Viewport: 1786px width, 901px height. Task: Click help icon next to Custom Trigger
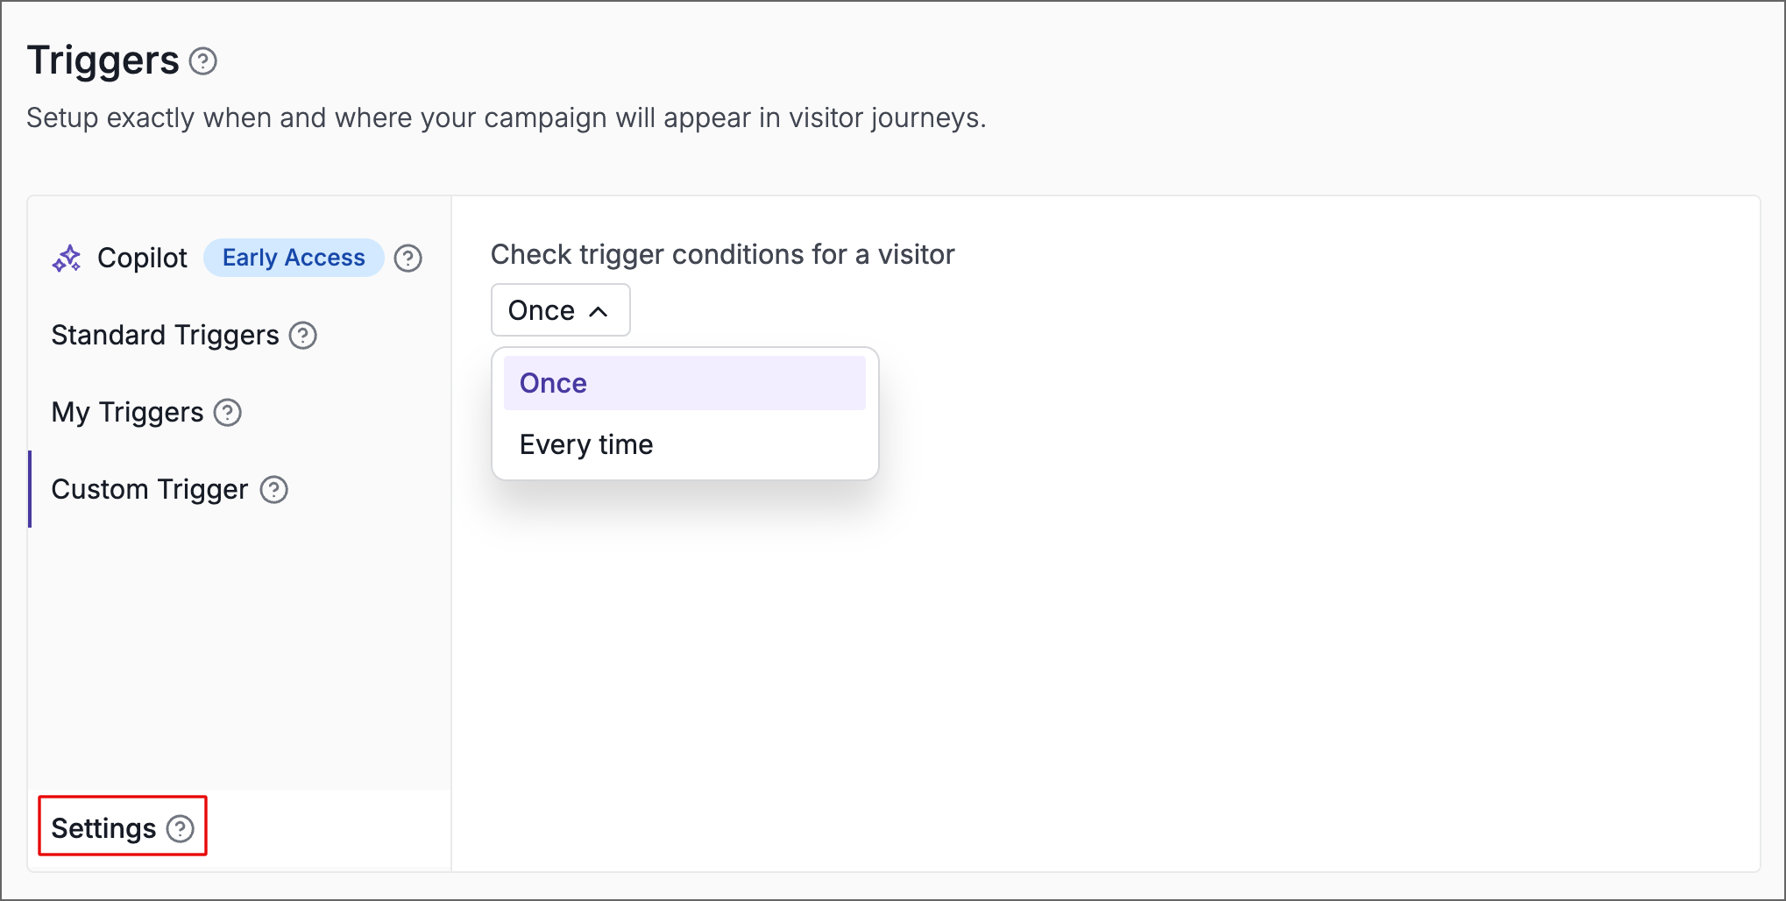[x=274, y=489]
